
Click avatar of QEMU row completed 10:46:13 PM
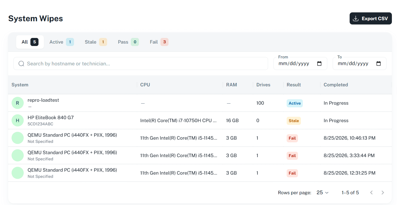point(17,138)
